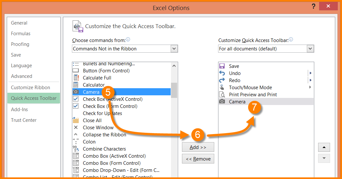342x179 pixels.
Task: Open the Choose commands from dropdown
Action: click(174, 49)
